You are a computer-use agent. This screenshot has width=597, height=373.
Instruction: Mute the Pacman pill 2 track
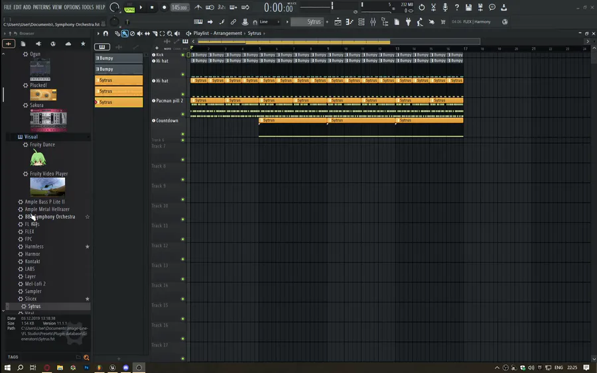coord(183,114)
